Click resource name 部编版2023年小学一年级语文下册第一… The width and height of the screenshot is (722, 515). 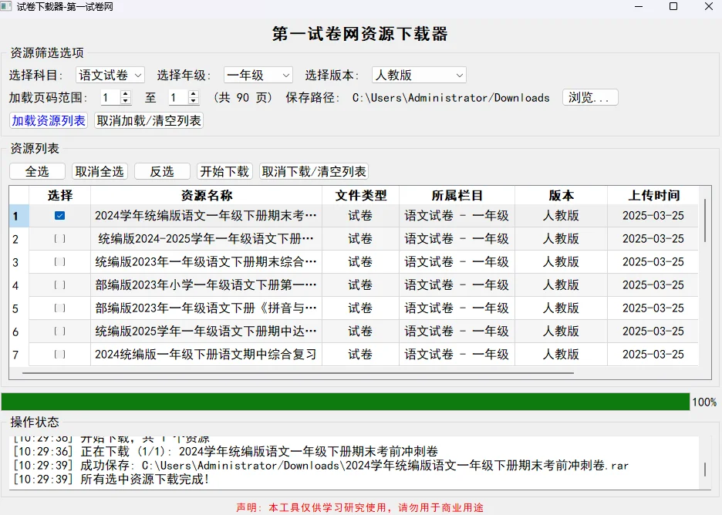point(206,285)
